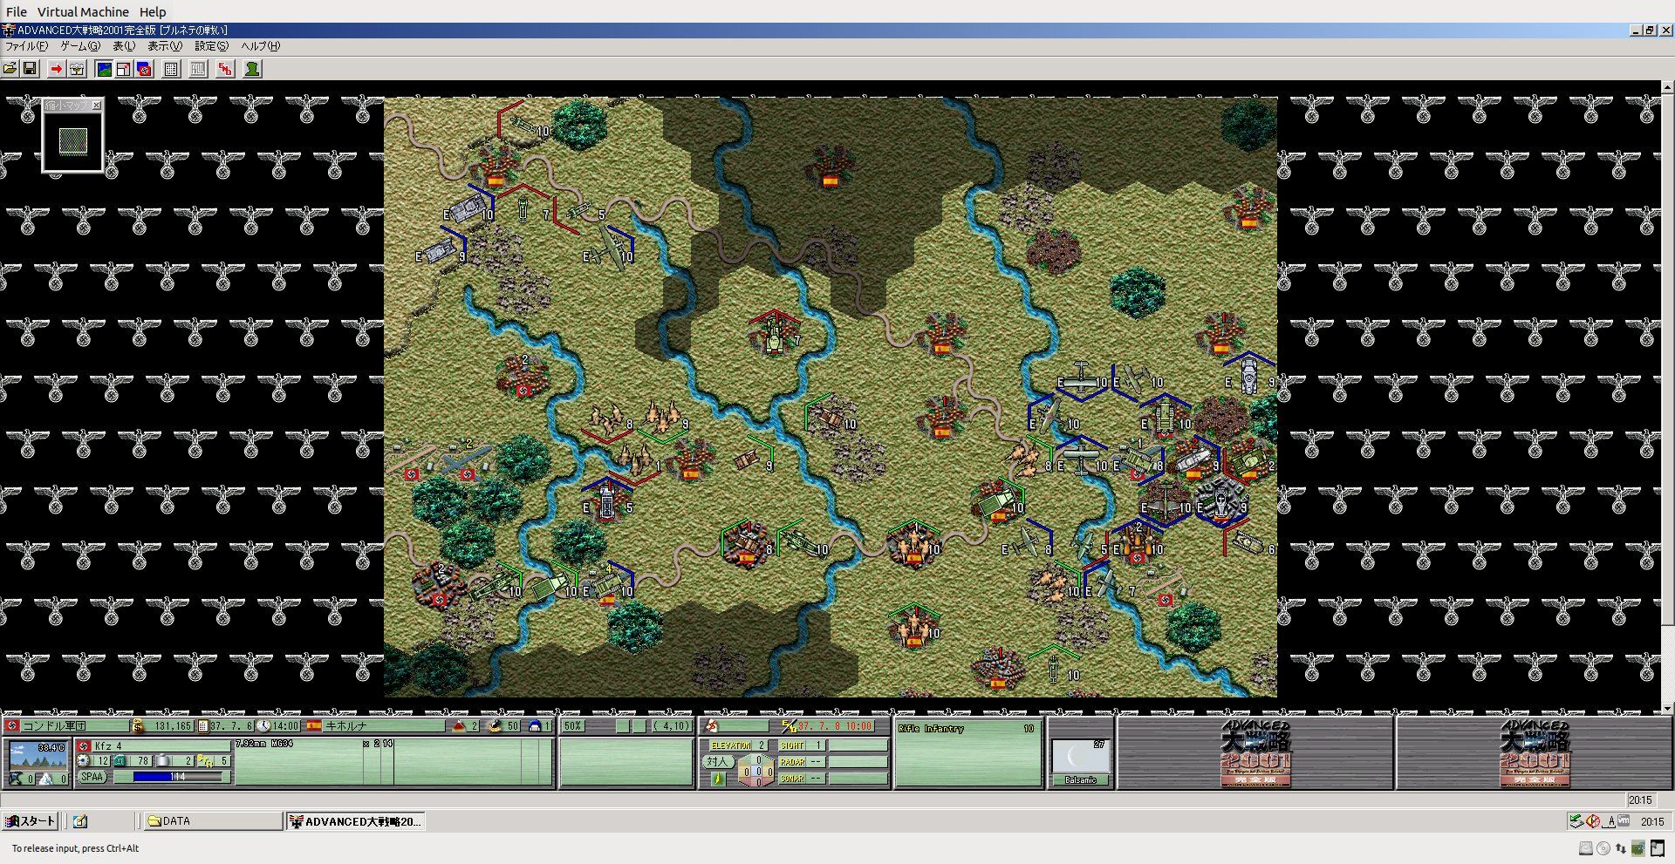Open the Virtual Machine menu
This screenshot has height=864, width=1675.
tap(83, 12)
